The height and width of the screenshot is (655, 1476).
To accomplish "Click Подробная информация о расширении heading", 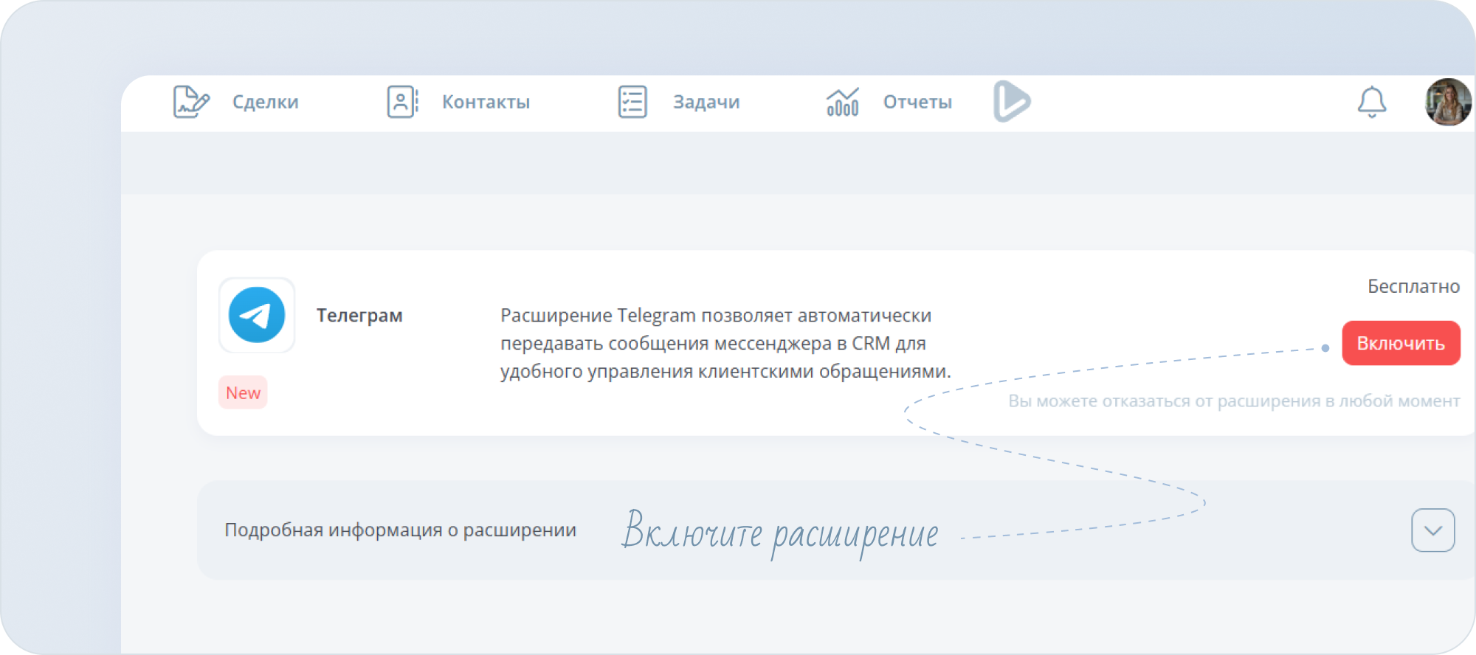I will [x=400, y=530].
